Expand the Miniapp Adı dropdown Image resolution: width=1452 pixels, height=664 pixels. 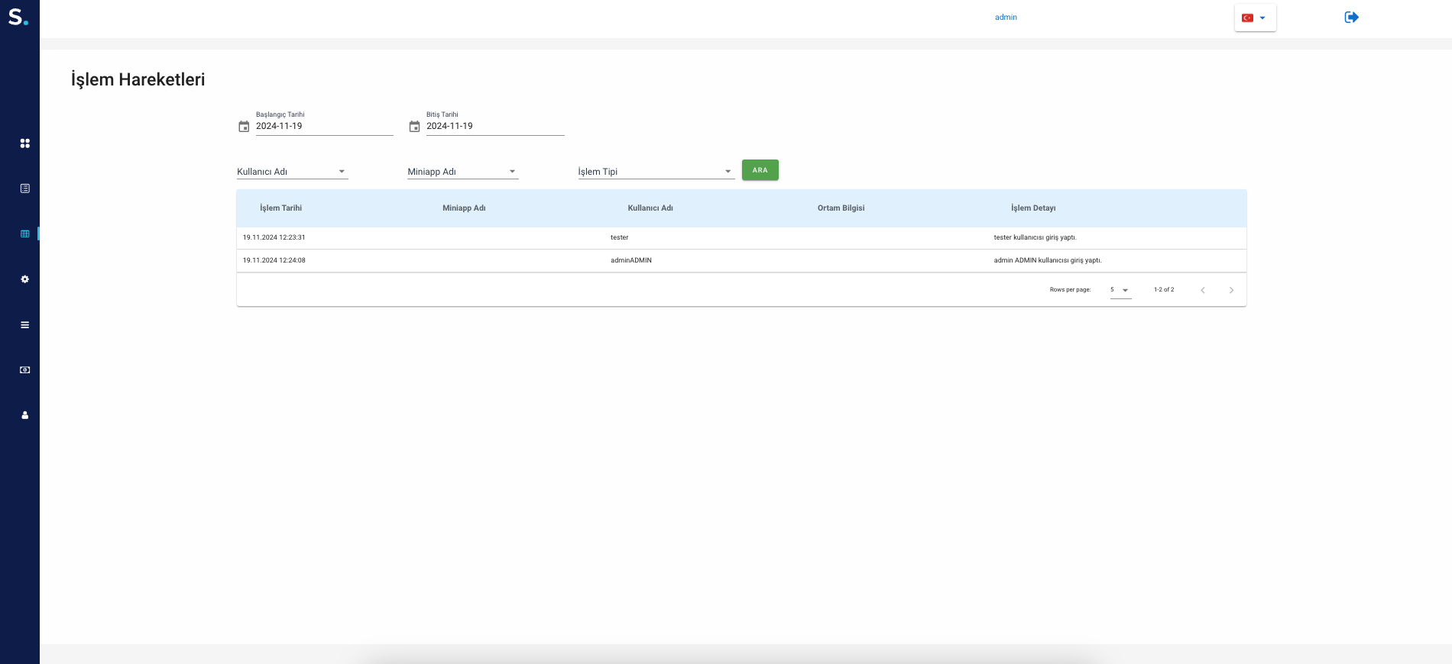point(462,172)
